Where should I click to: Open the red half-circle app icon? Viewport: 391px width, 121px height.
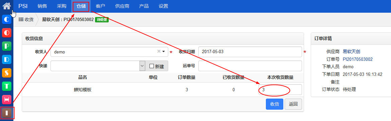coord(7,33)
